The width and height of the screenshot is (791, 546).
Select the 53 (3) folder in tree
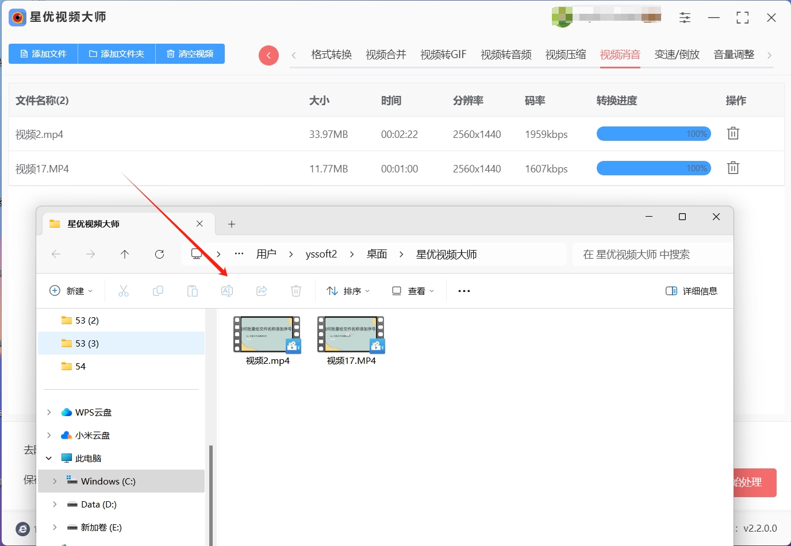tap(121, 343)
